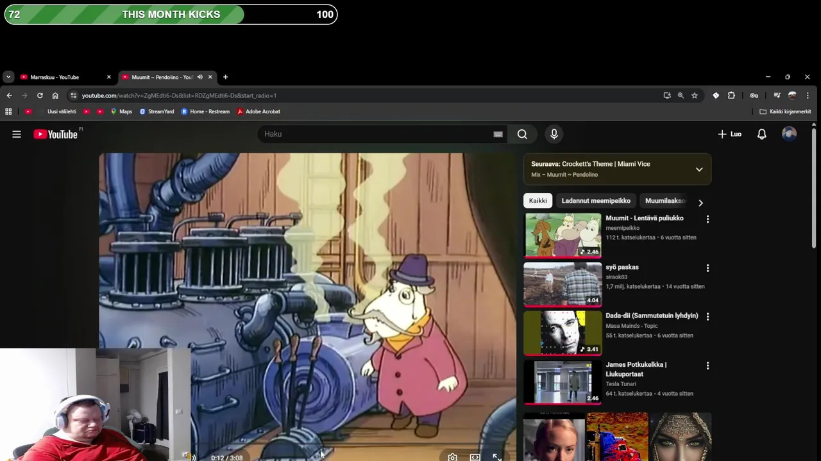This screenshot has width=821, height=461.
Task: Expand the Seuraava playlist panel chevron
Action: pyautogui.click(x=699, y=170)
